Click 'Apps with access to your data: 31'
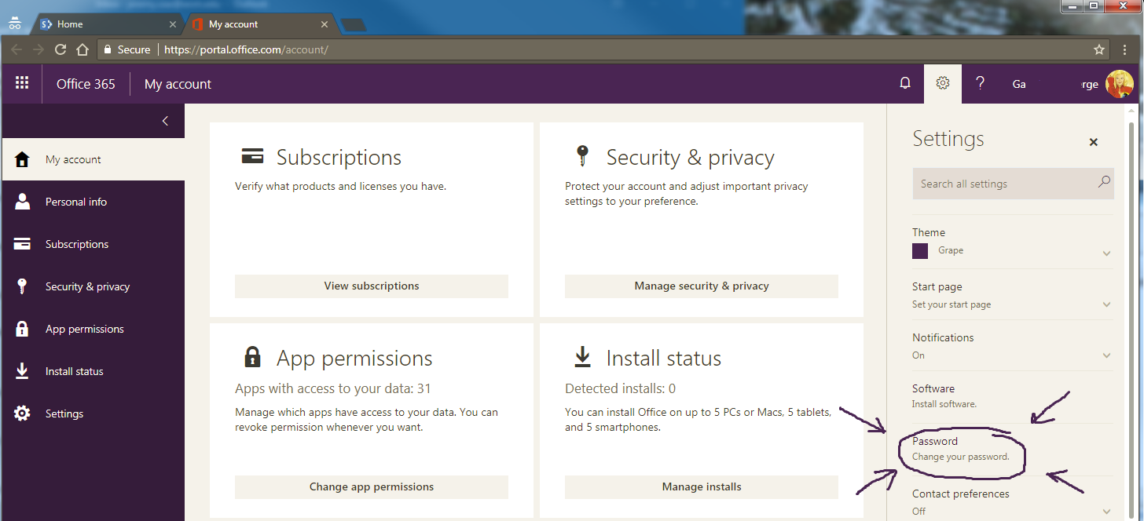 click(333, 388)
